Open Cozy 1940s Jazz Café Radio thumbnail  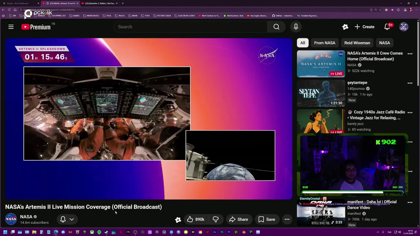coord(321,121)
